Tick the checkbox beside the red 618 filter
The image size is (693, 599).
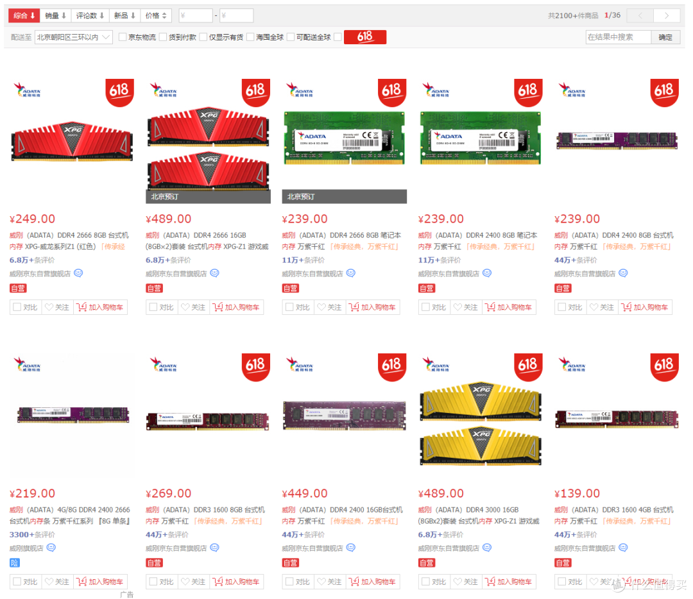tap(338, 37)
